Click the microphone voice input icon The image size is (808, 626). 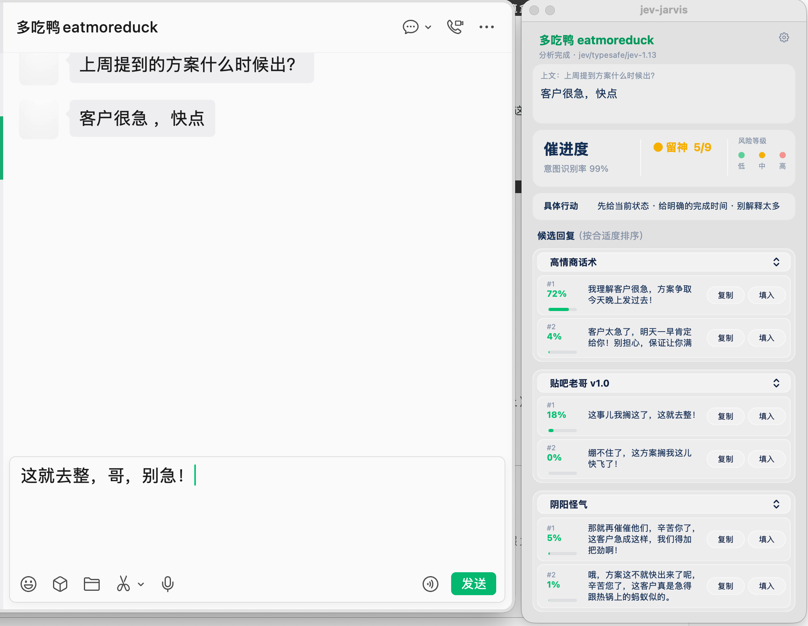168,584
